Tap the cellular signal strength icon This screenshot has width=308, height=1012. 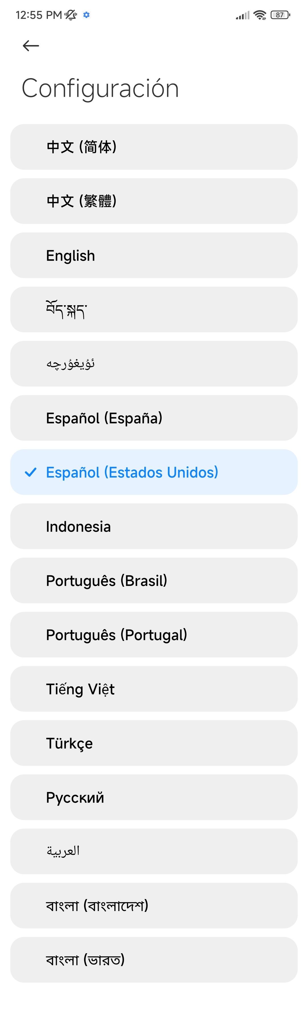click(x=242, y=15)
